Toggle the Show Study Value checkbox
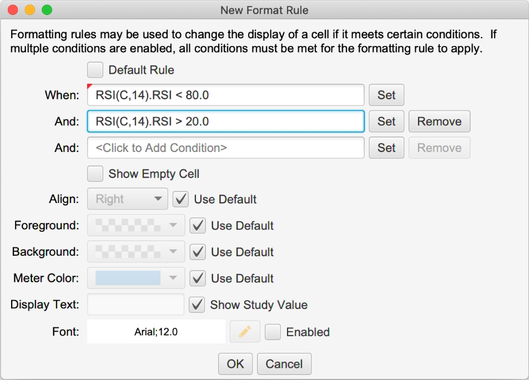 pos(197,305)
